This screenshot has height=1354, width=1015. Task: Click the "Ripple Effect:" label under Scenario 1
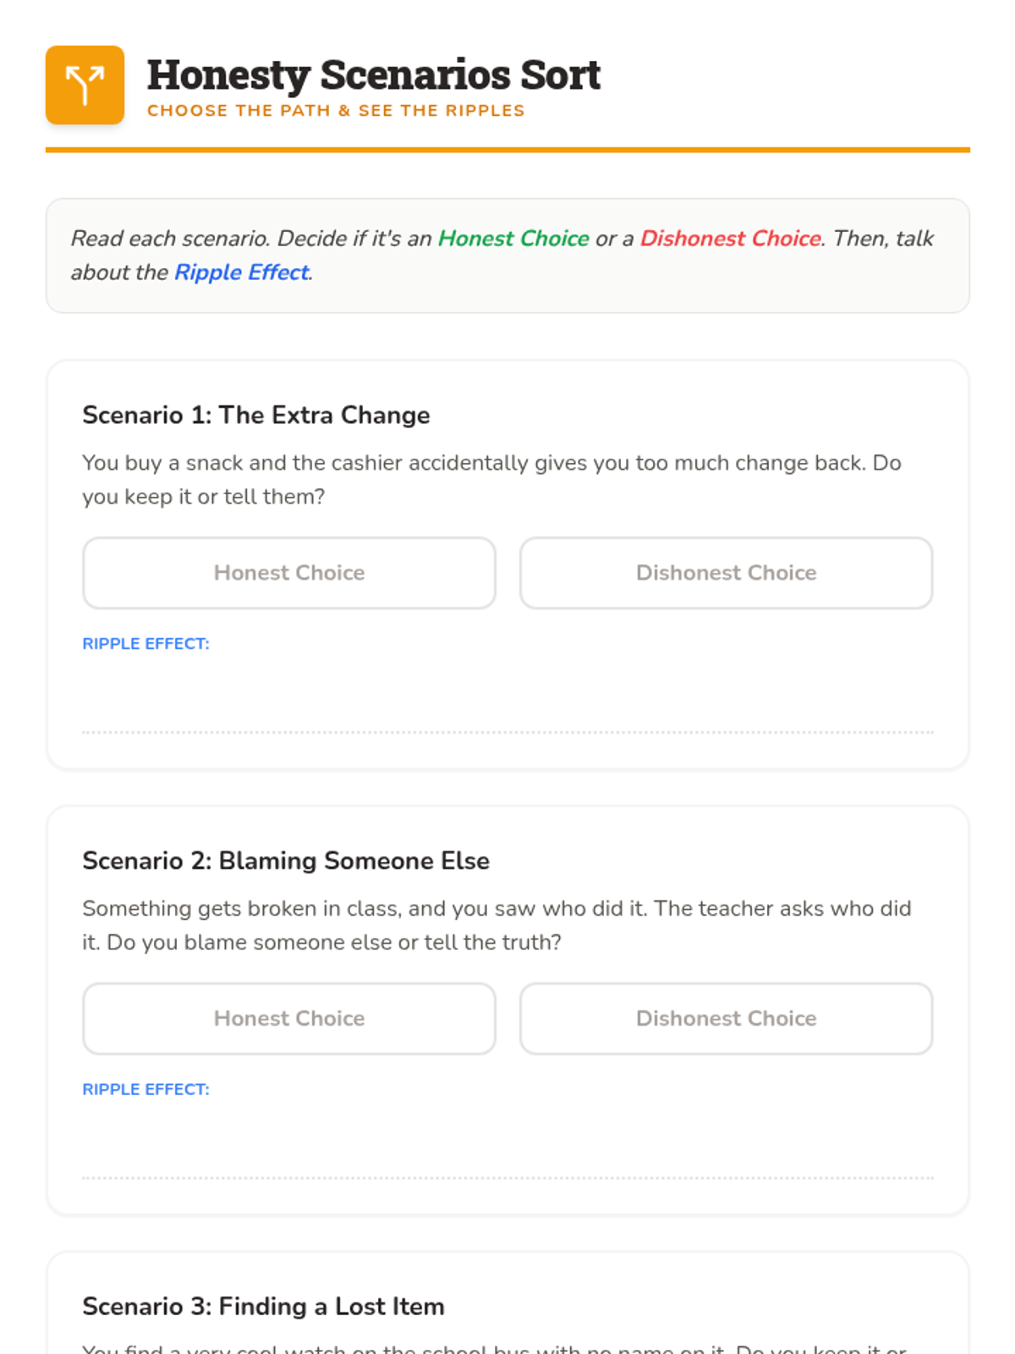[x=145, y=644]
